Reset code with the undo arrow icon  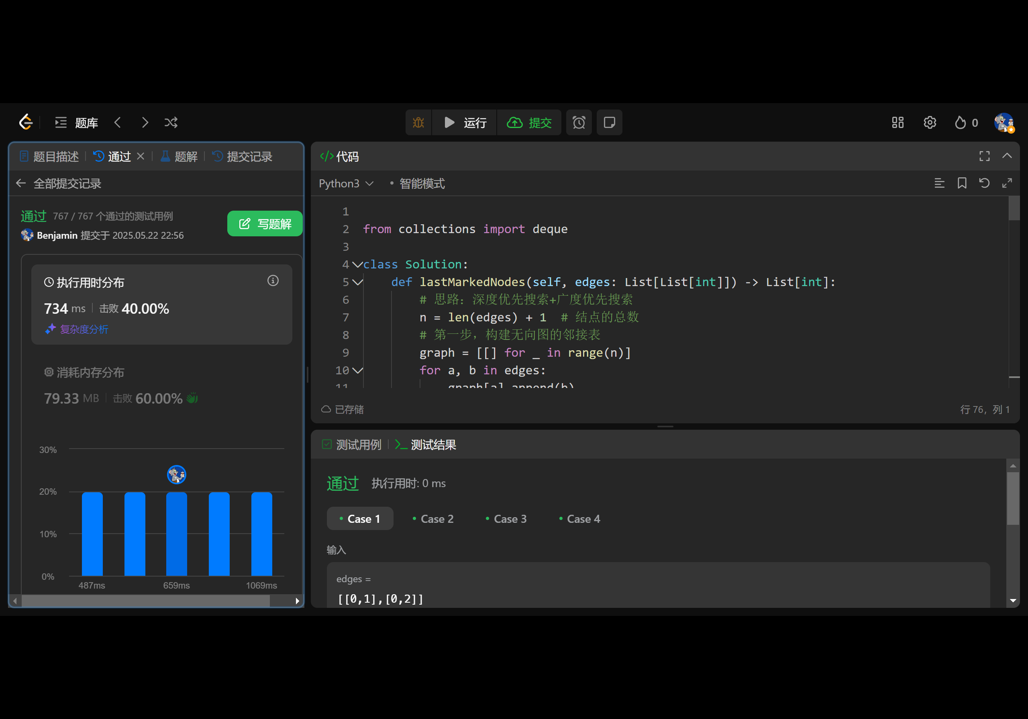(984, 183)
